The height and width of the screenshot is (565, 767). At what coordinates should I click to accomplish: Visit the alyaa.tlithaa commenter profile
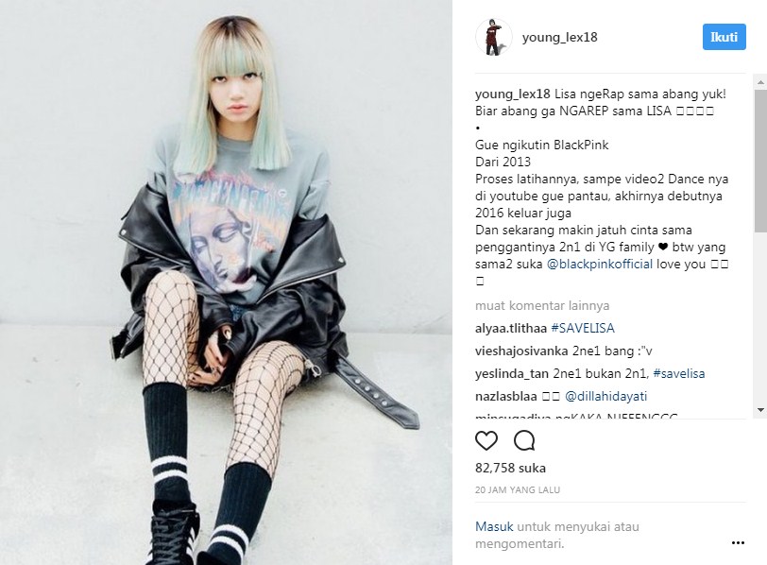(511, 328)
